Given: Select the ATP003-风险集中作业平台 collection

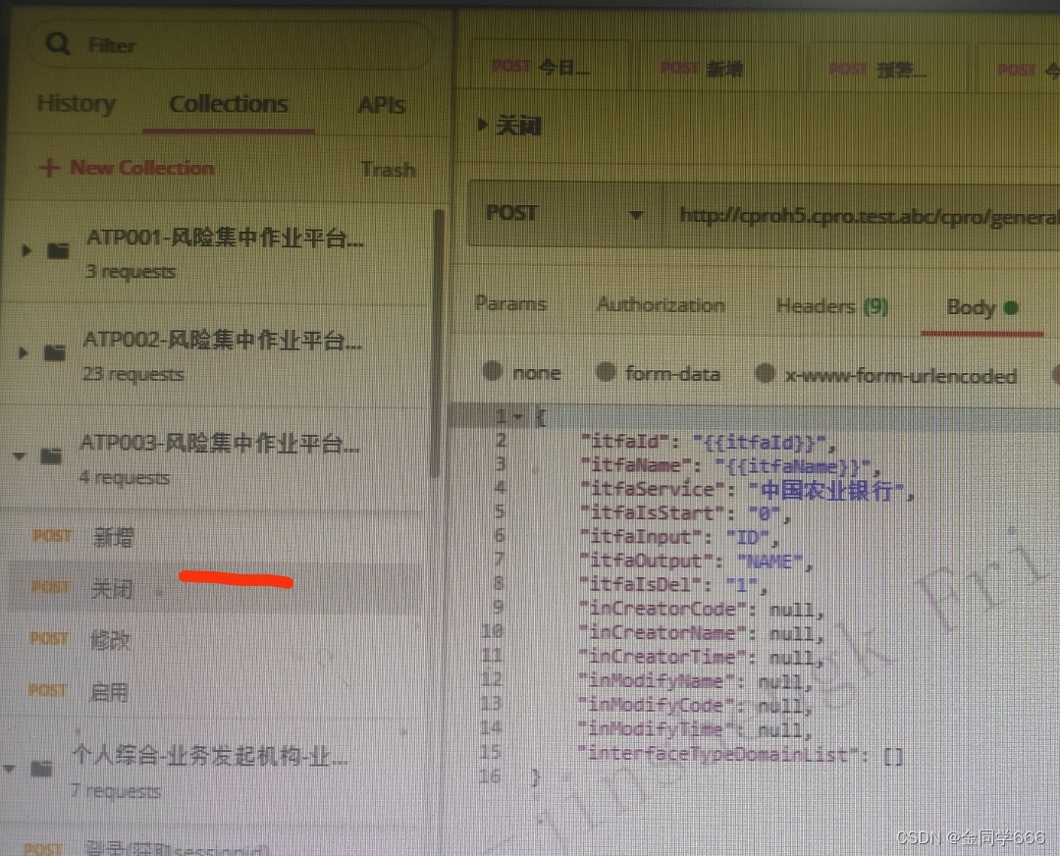Looking at the screenshot, I should [x=219, y=445].
